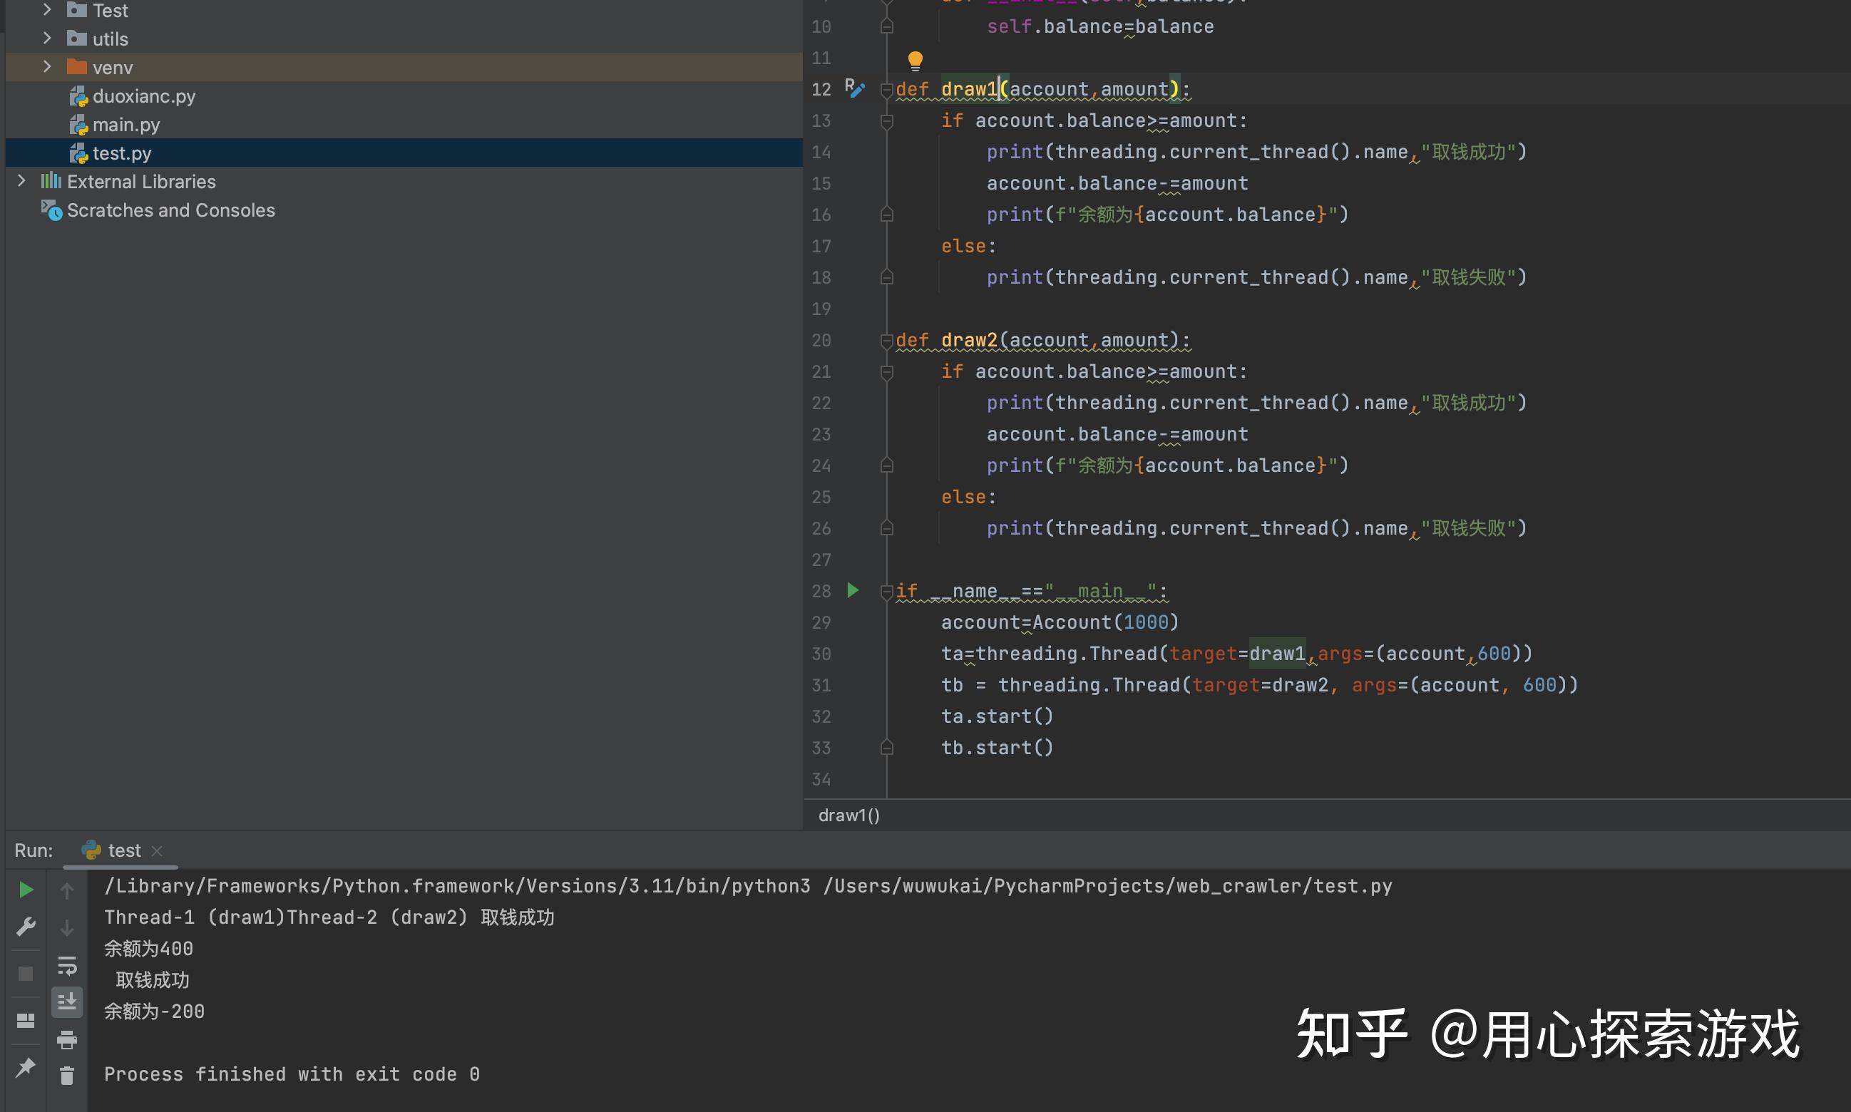The image size is (1851, 1112).
Task: Close the test run tab
Action: pos(157,851)
